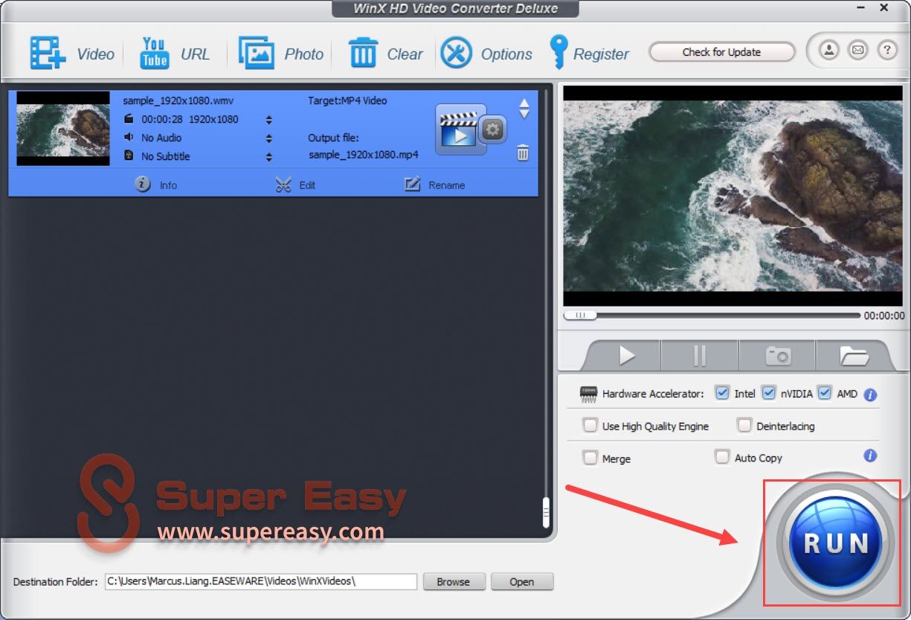Click the preview seek slider handle

tap(580, 316)
